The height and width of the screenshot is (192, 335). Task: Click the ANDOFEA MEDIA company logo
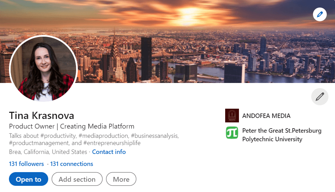[x=232, y=116]
